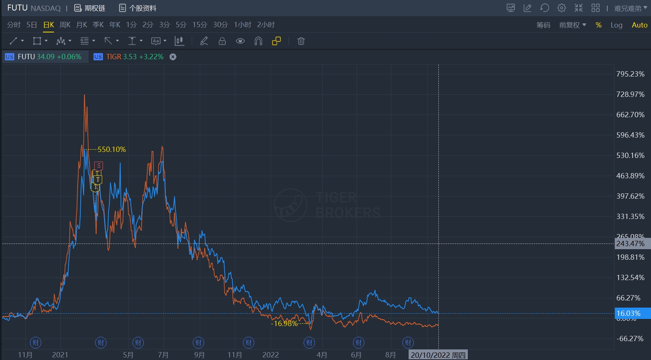Expand the rectangle tool dropdown arrow
Screen dimensions: 651x360
coord(46,41)
